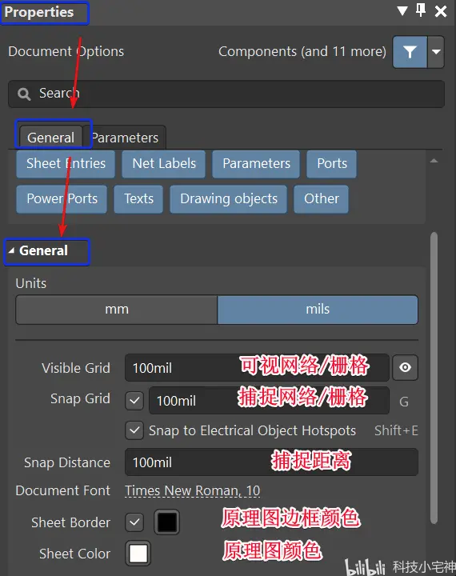This screenshot has width=456, height=576.
Task: Click the Document Options label
Action: point(66,51)
